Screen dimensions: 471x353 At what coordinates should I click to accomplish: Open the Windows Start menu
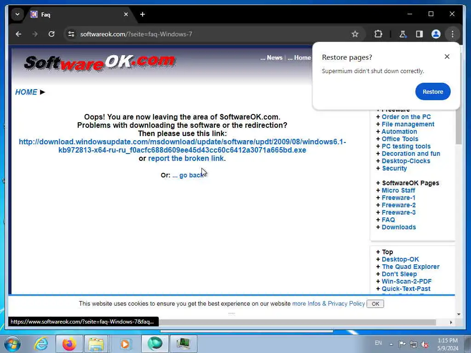pos(12,344)
